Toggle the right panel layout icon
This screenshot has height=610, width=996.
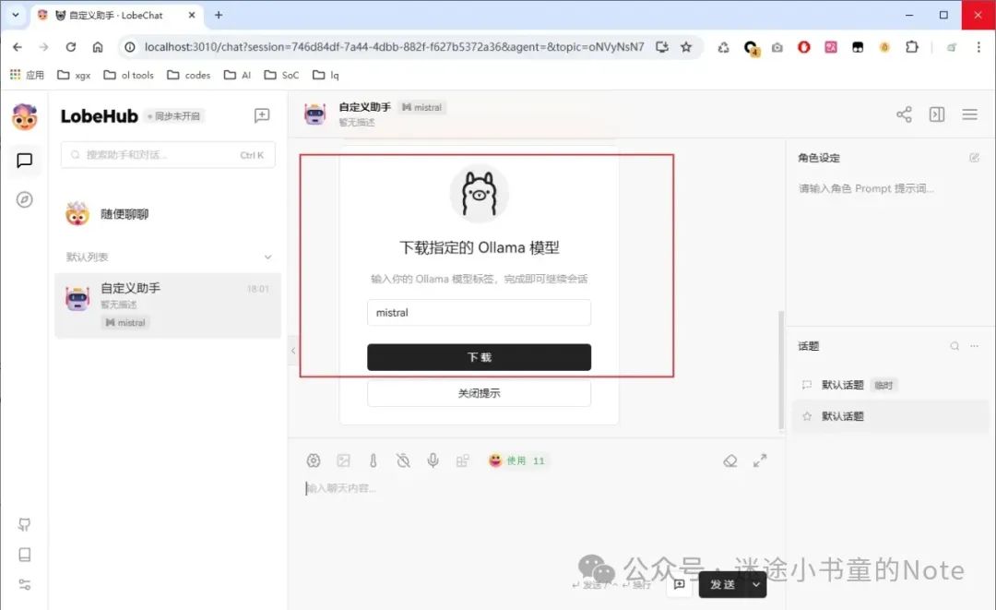[937, 114]
